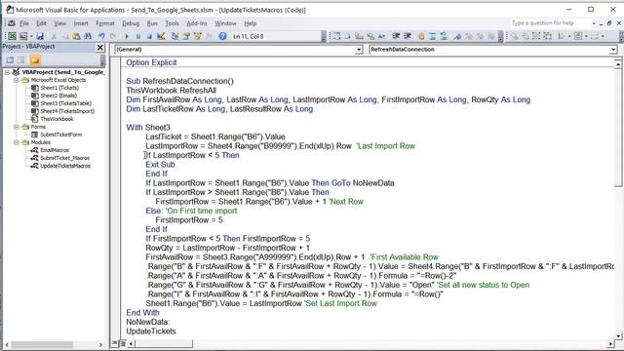Click the Redo toolbar icon
Screen dimensions: 624x351
tap(113, 36)
